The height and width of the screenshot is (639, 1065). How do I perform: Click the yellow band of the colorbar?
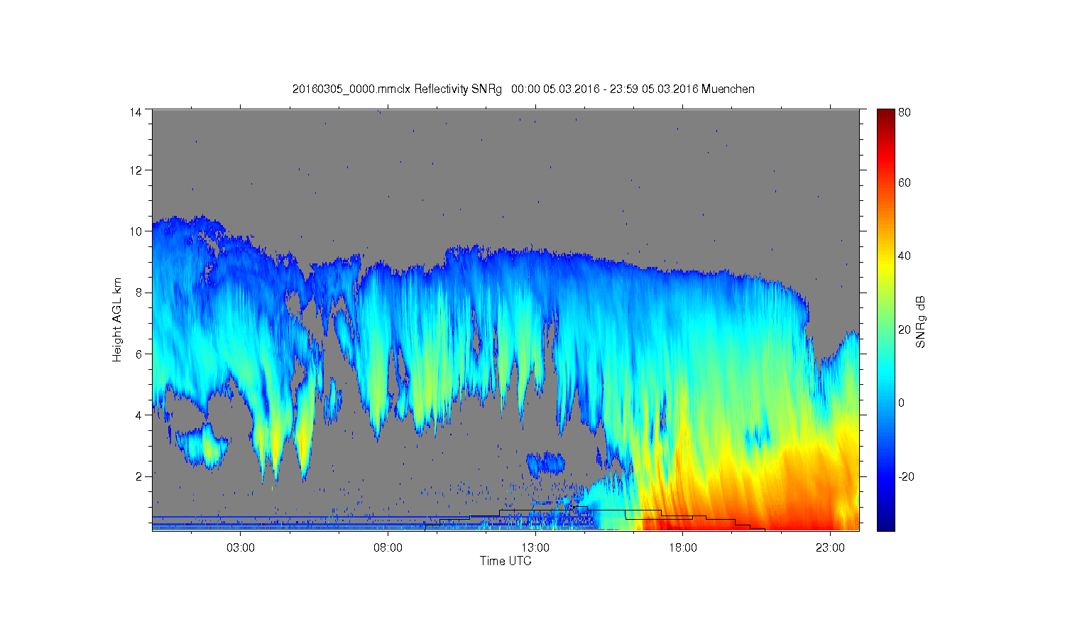click(885, 264)
